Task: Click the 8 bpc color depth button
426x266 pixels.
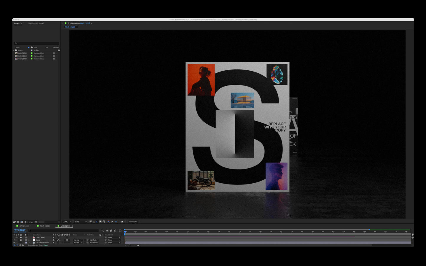Action: [31, 222]
